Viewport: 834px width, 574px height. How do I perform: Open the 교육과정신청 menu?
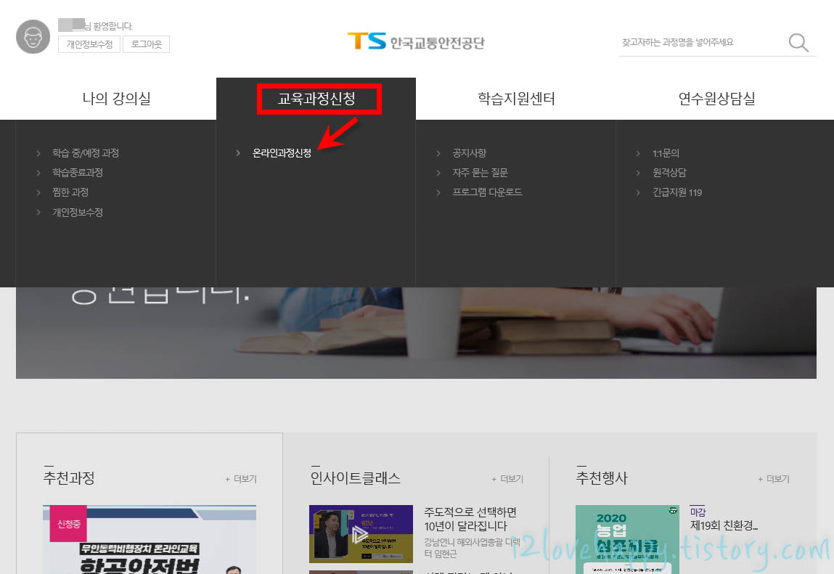click(x=316, y=99)
